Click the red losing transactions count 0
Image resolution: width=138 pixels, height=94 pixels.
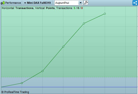pos(82,8)
